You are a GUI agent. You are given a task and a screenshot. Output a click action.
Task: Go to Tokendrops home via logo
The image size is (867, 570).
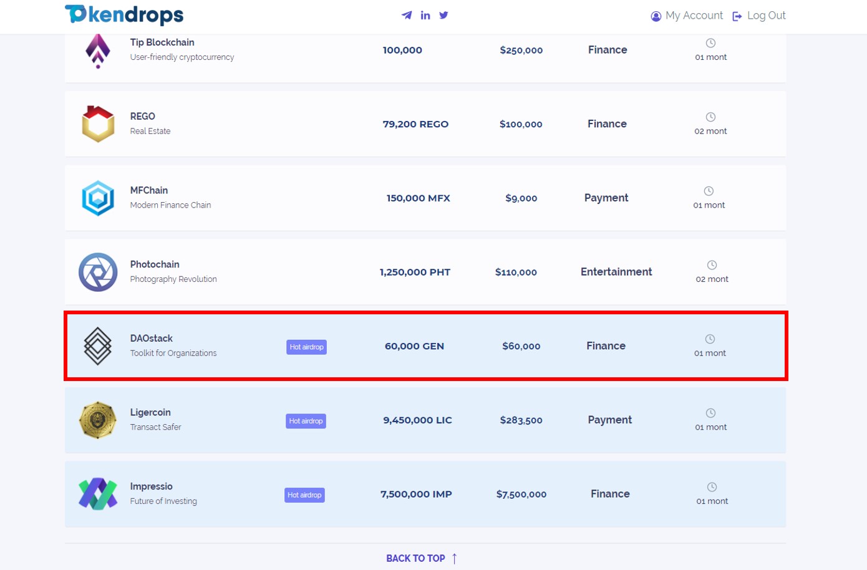(124, 14)
